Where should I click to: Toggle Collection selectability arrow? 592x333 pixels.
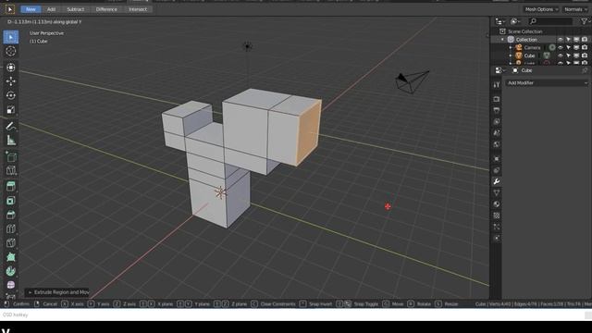(568, 40)
